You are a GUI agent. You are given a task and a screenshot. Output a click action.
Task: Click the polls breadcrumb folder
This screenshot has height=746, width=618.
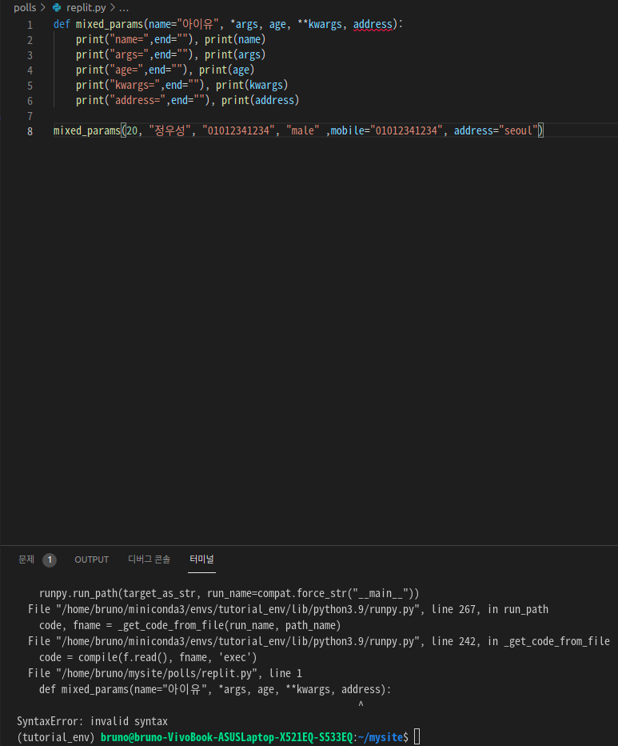point(25,8)
